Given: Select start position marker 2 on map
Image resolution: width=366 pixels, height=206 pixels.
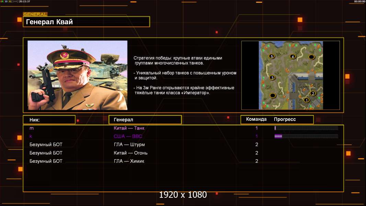Looking at the screenshot, I should [313, 93].
